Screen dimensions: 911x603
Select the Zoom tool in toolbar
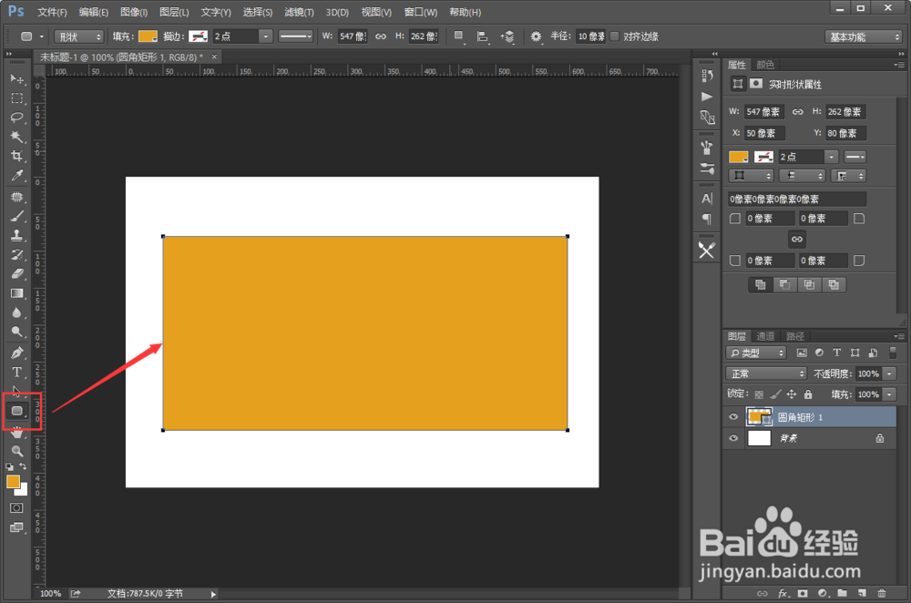pyautogui.click(x=16, y=450)
